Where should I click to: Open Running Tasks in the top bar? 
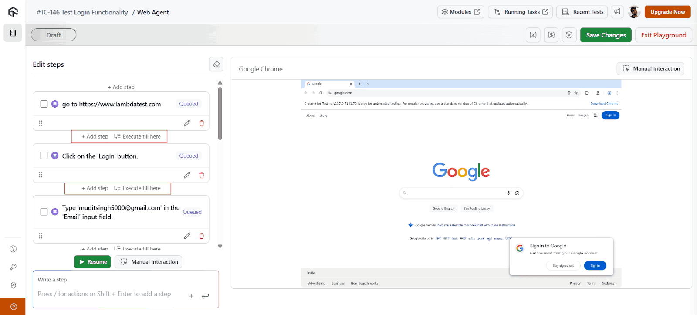click(x=521, y=12)
